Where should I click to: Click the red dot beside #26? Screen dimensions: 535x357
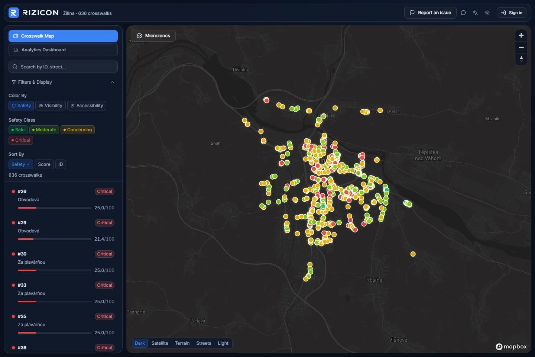point(13,192)
